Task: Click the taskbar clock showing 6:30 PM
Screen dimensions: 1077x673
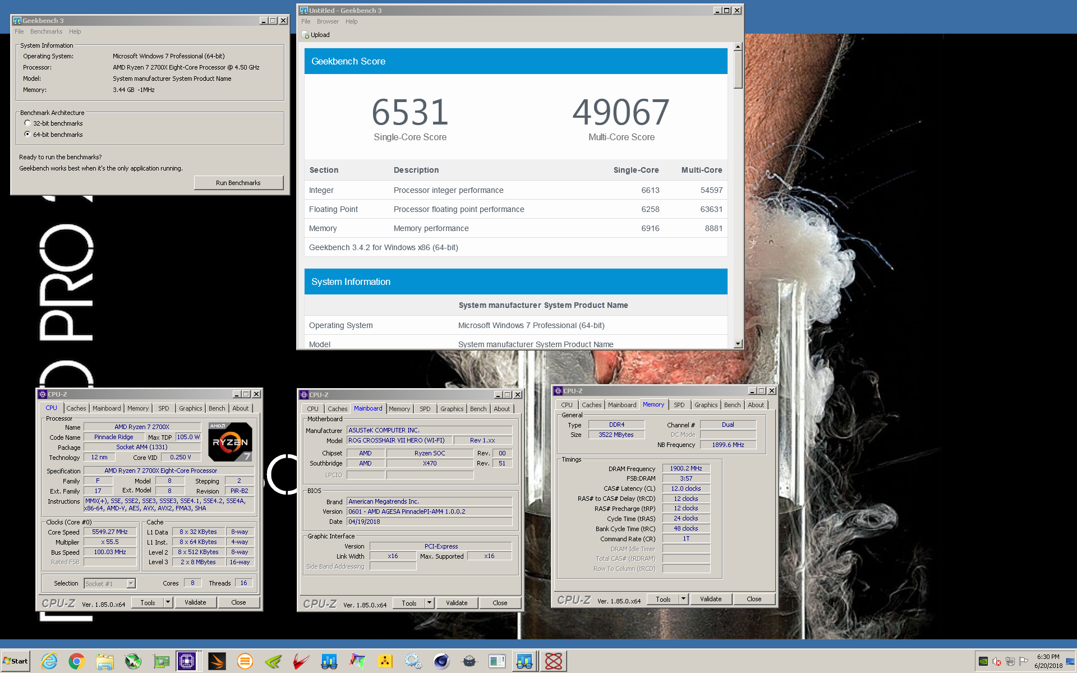Action: tap(1048, 661)
